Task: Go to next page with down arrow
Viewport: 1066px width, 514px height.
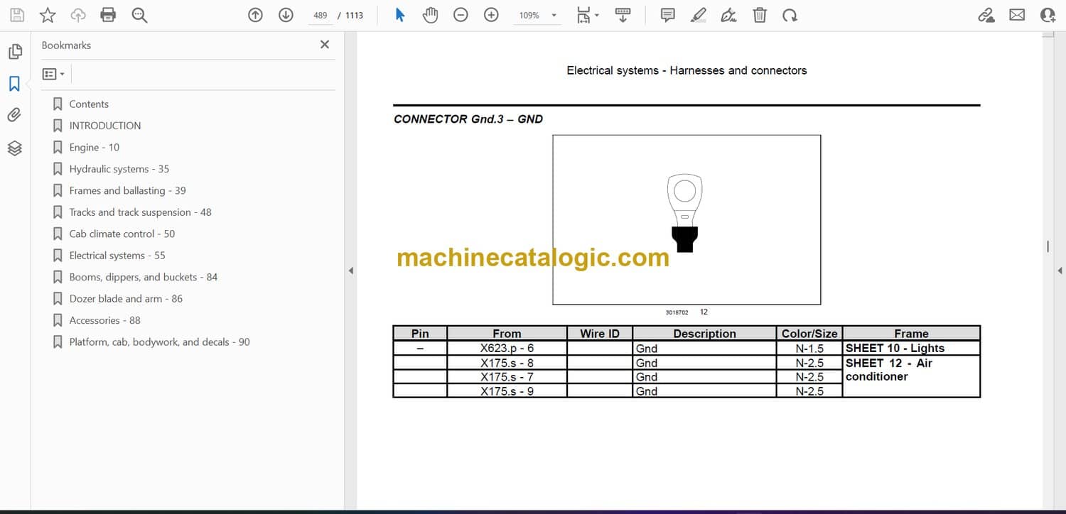Action: pos(286,15)
